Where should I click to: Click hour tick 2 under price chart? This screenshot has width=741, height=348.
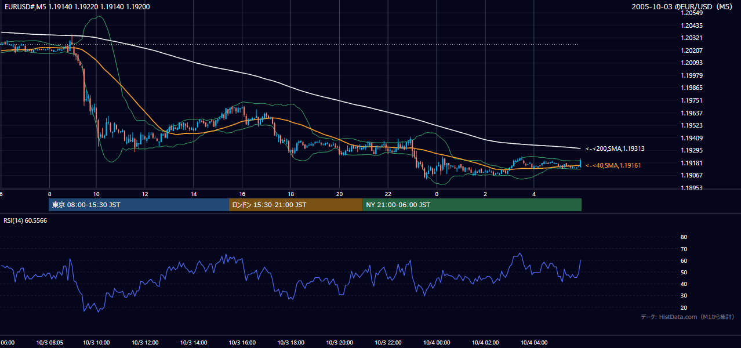pyautogui.click(x=485, y=194)
